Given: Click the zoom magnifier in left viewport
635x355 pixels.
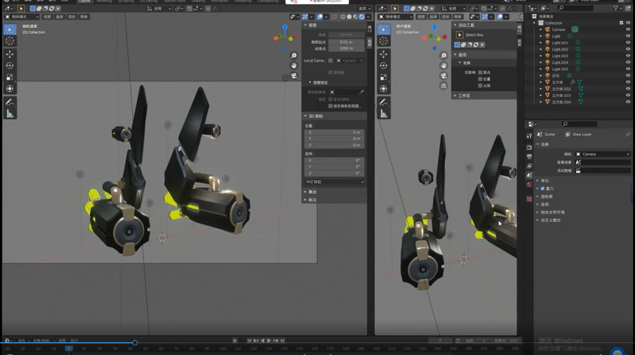Looking at the screenshot, I should 294,56.
